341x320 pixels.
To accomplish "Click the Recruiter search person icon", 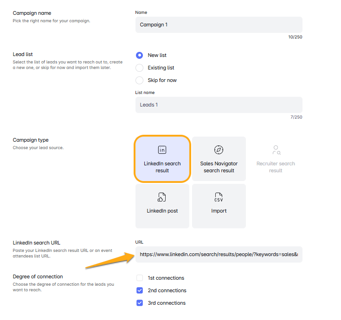I will pyautogui.click(x=276, y=150).
